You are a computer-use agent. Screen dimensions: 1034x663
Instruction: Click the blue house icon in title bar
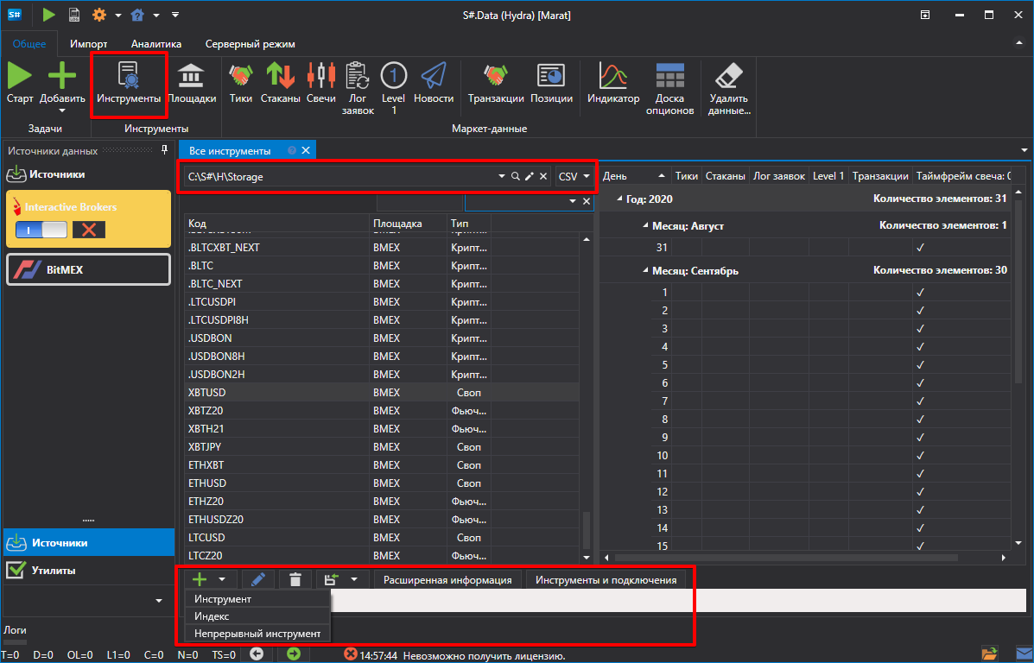click(137, 15)
